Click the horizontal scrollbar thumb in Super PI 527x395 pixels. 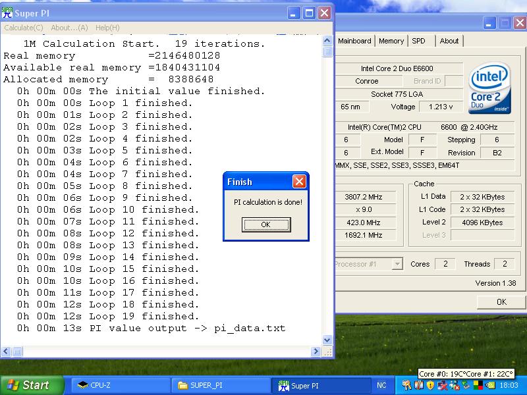(x=17, y=352)
